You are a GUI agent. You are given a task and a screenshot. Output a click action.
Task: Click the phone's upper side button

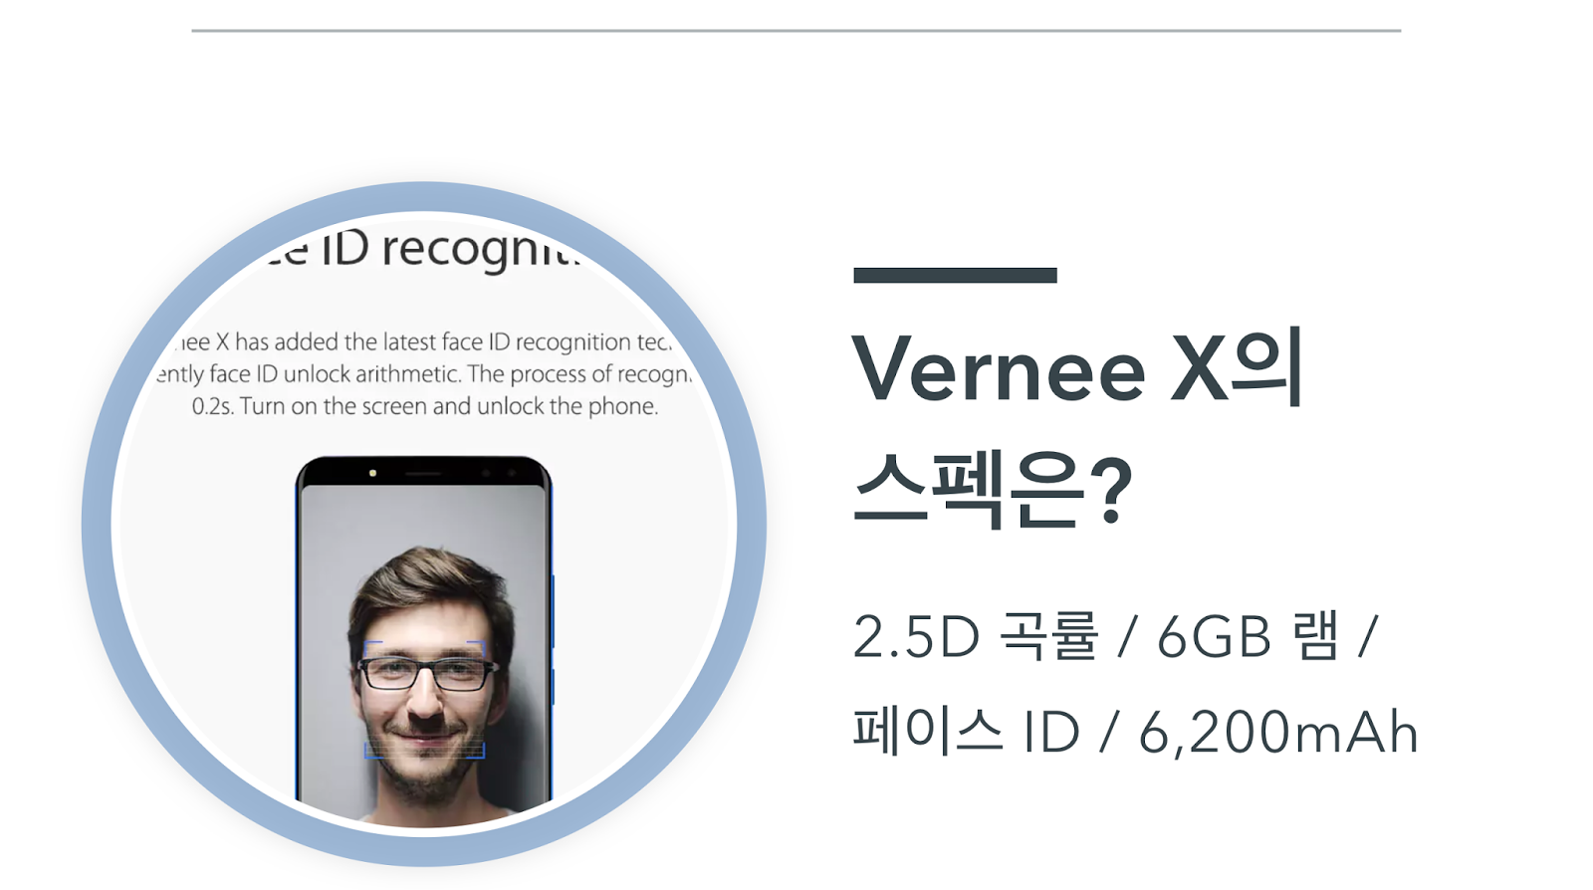pos(553,611)
